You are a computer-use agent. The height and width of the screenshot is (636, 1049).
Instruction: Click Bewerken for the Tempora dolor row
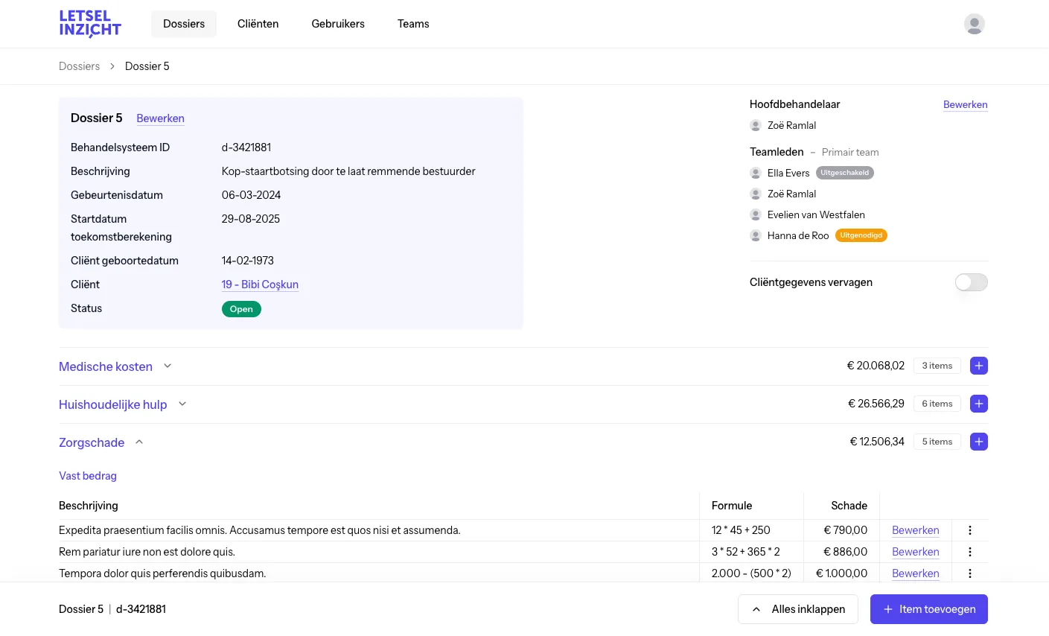916,573
